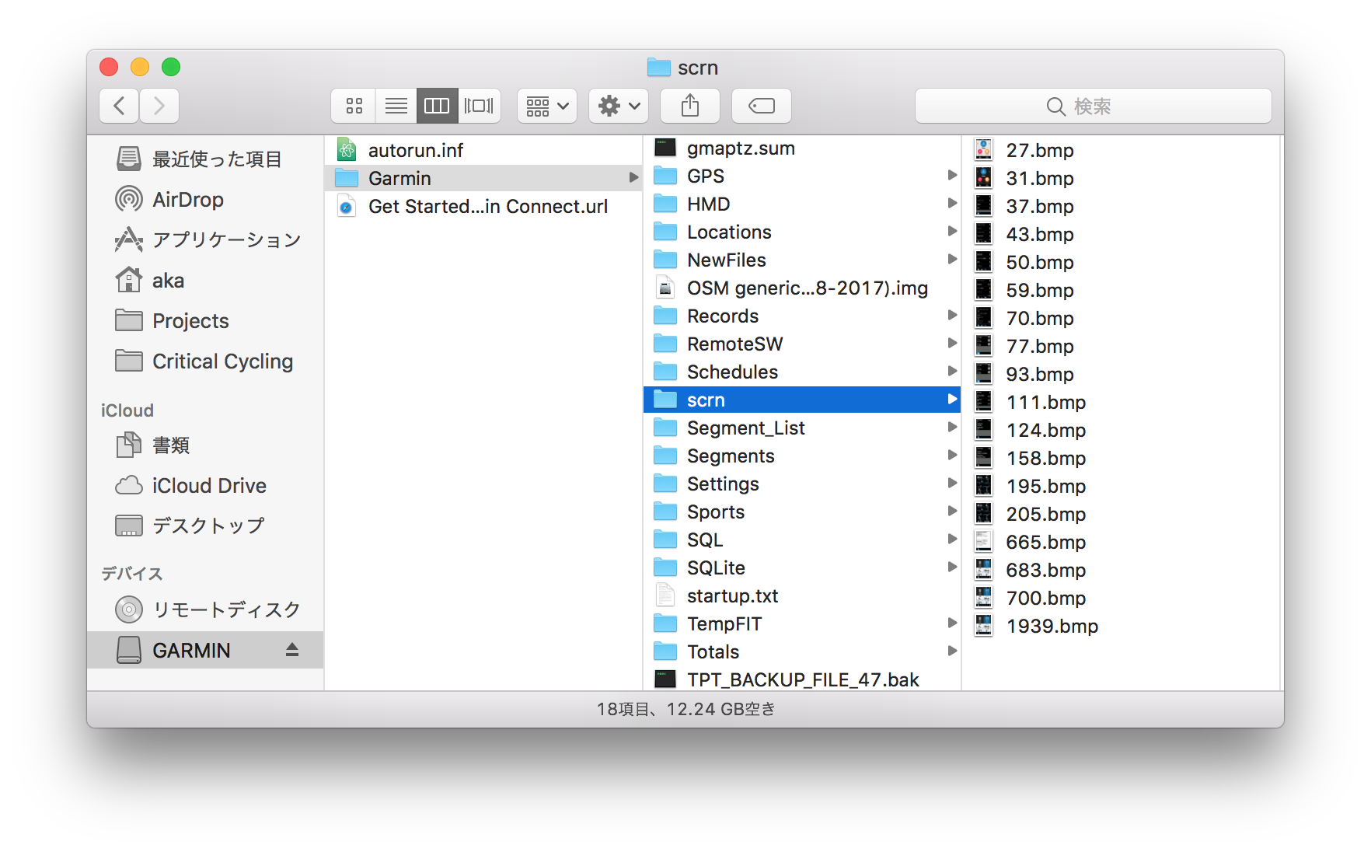Image resolution: width=1371 pixels, height=852 pixels.
Task: Open the arrange items dropdown
Action: tap(547, 106)
